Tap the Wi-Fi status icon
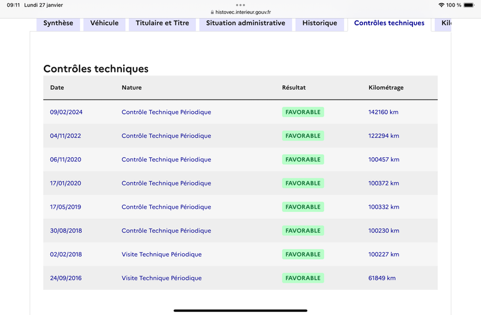This screenshot has width=481, height=315. [441, 5]
